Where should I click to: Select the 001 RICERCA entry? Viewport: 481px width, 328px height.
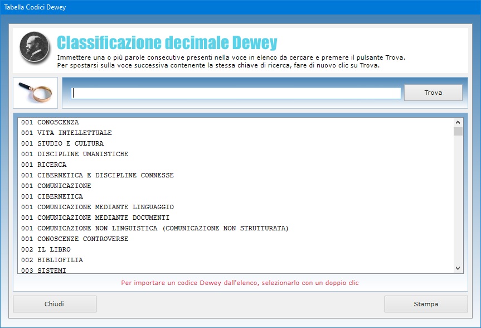44,165
